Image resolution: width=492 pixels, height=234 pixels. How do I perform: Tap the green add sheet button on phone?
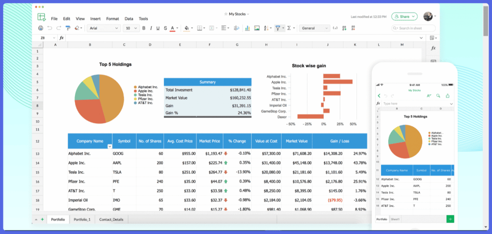click(450, 219)
